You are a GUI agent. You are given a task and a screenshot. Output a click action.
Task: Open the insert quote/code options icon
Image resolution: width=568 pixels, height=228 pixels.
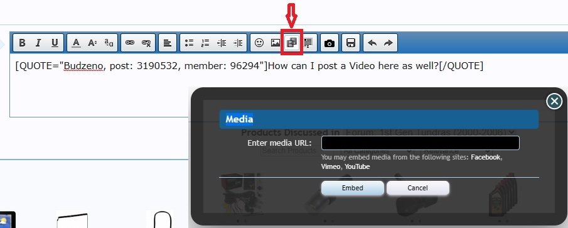click(308, 43)
